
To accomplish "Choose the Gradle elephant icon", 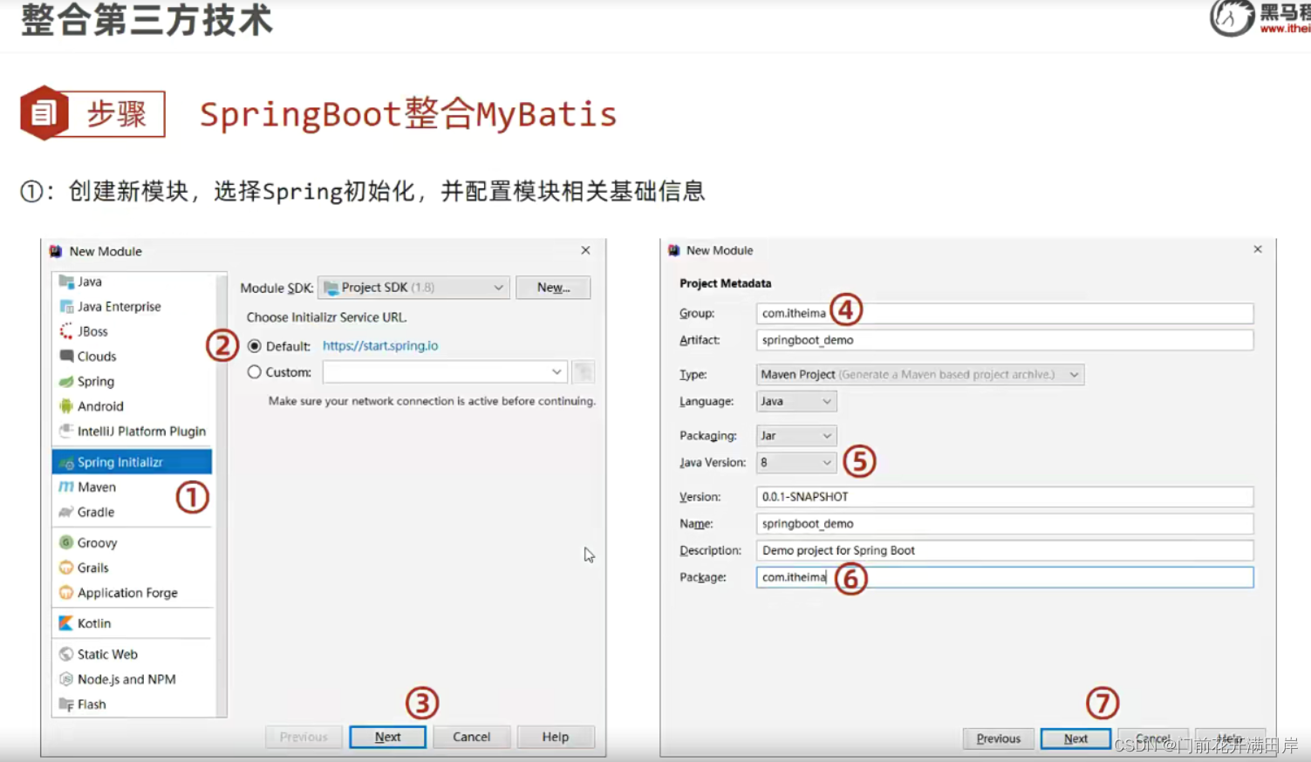I will coord(66,512).
